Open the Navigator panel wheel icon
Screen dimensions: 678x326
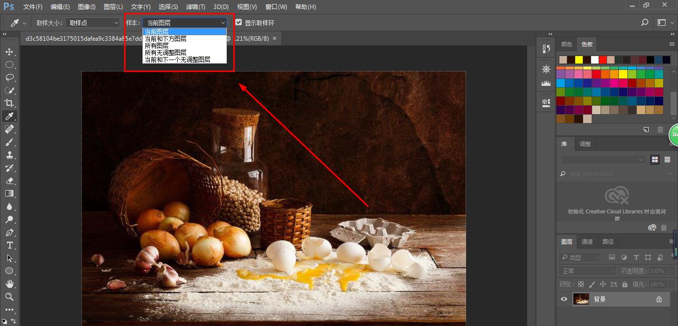546,69
